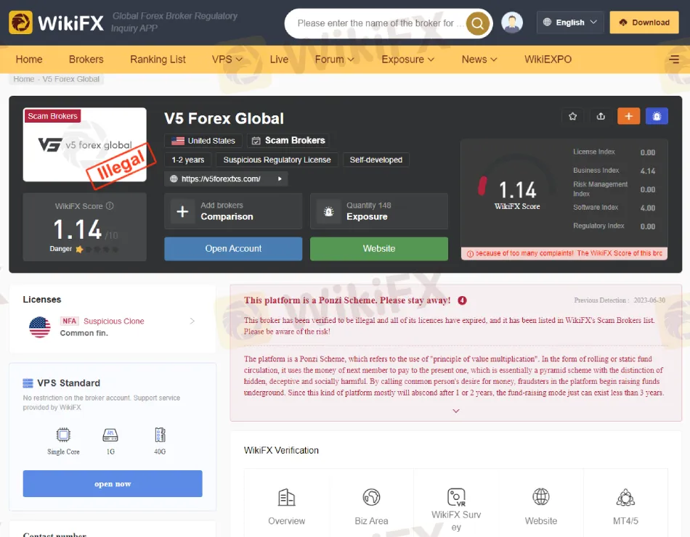Image resolution: width=690 pixels, height=537 pixels.
Task: Click the Previous Detection date 2023-06-30
Action: point(649,300)
